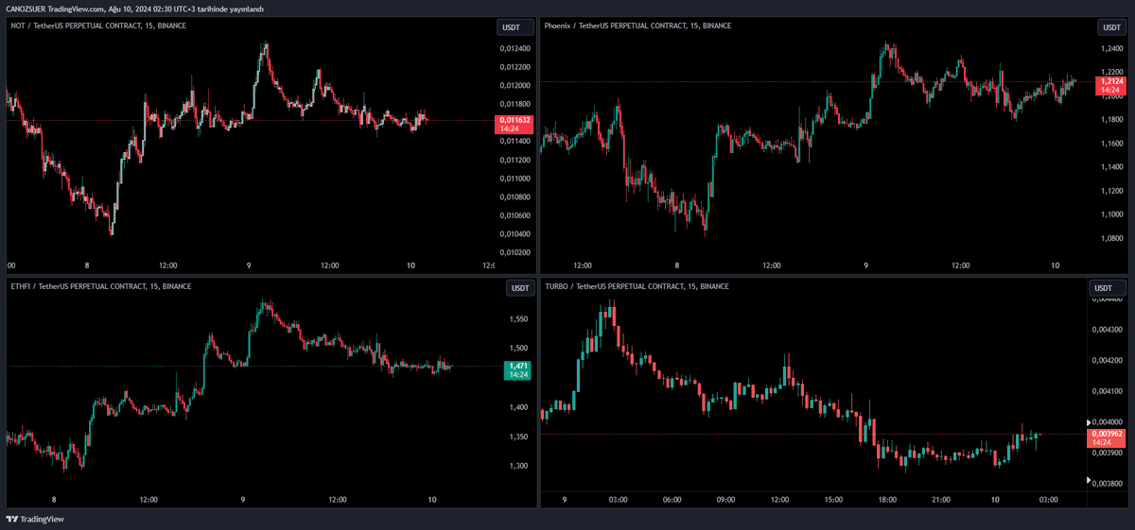This screenshot has width=1135, height=530.
Task: Click the 0,003800 price label on TURBO chart
Action: click(1106, 484)
